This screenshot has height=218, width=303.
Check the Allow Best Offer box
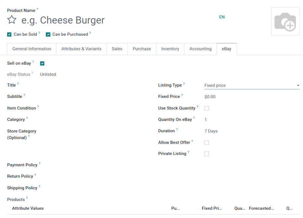(x=207, y=143)
